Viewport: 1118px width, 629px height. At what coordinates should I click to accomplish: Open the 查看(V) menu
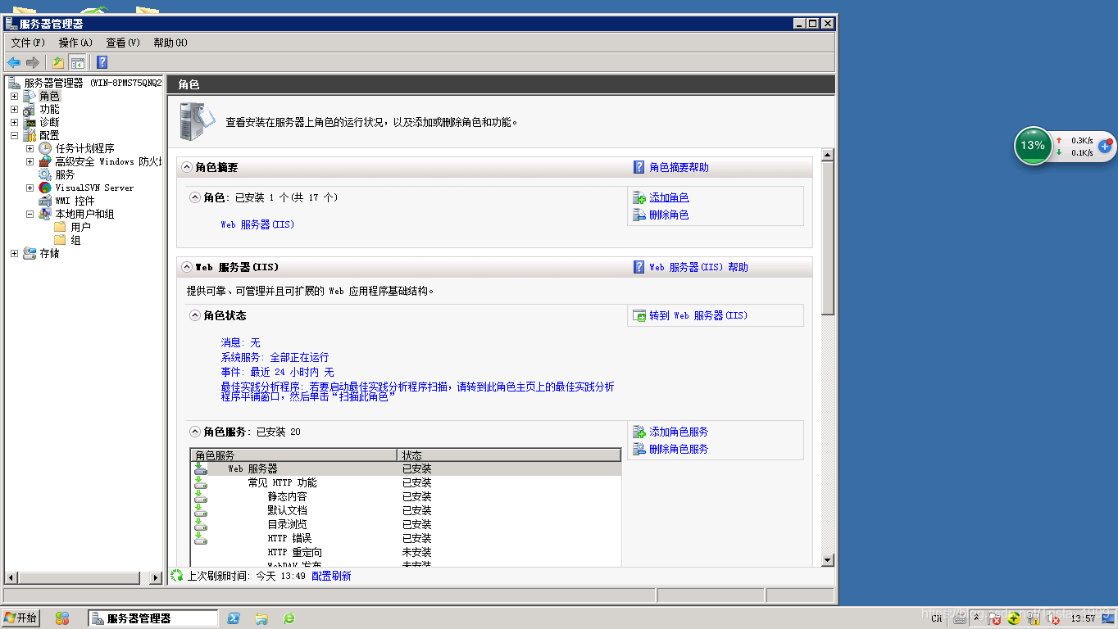[x=121, y=43]
